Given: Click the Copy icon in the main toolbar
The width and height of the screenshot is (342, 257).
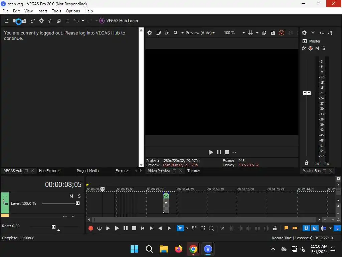Looking at the screenshot, I should click(59, 21).
